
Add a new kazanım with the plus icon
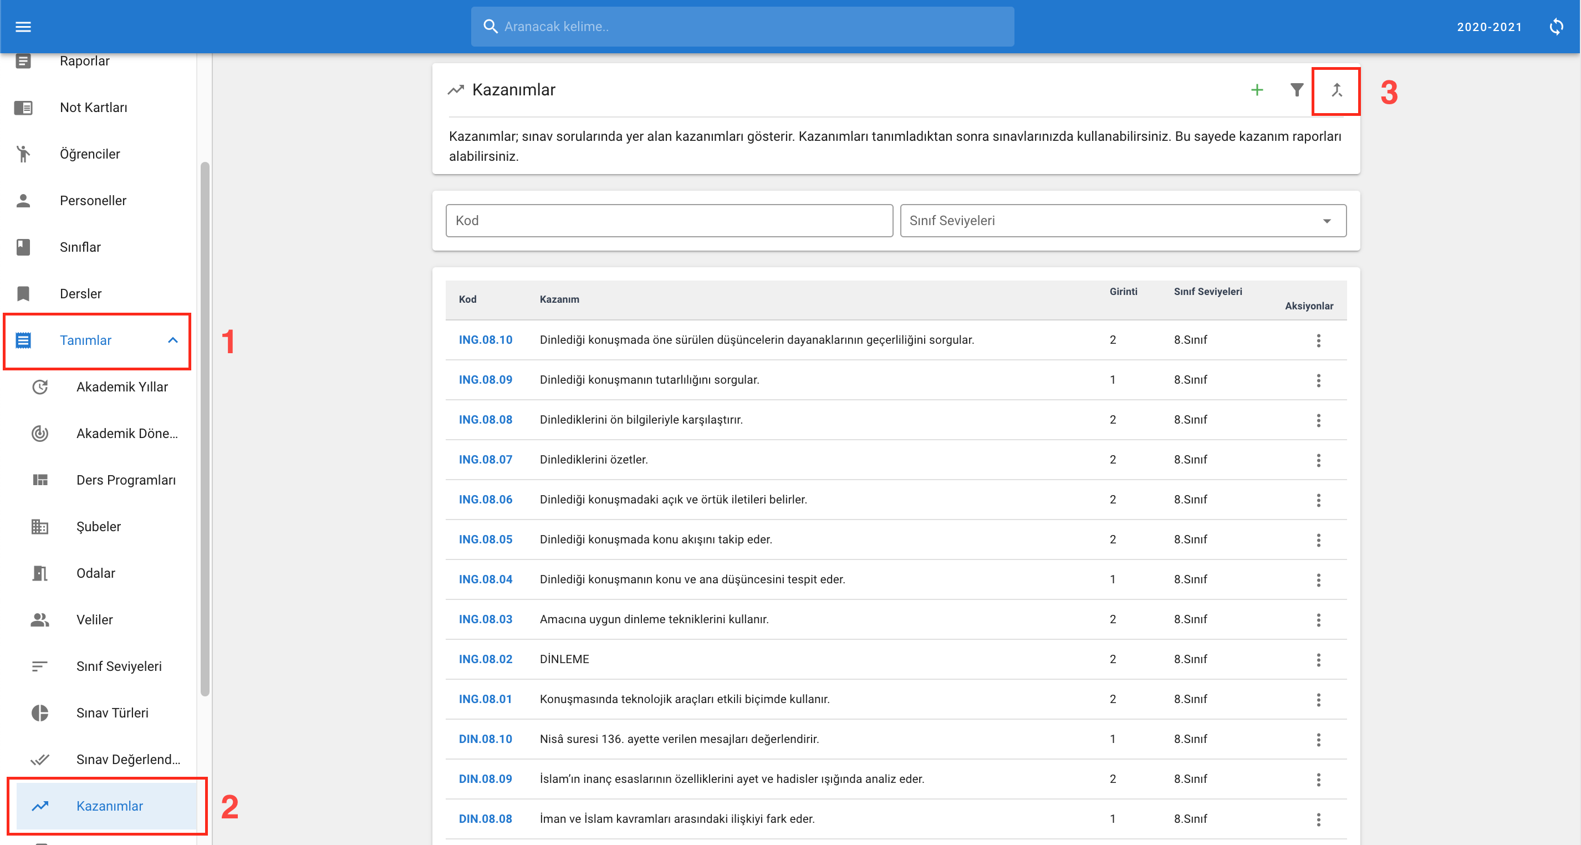click(1257, 90)
